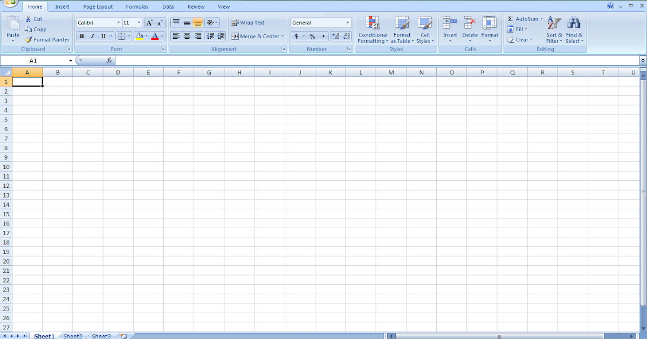Screen dimensions: 647x339
Task: Open Conditional Formatting options
Action: tap(373, 30)
